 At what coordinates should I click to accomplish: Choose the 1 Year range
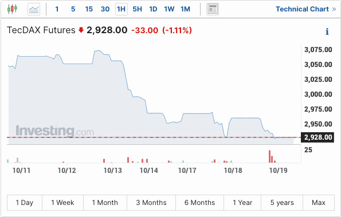[x=242, y=203]
